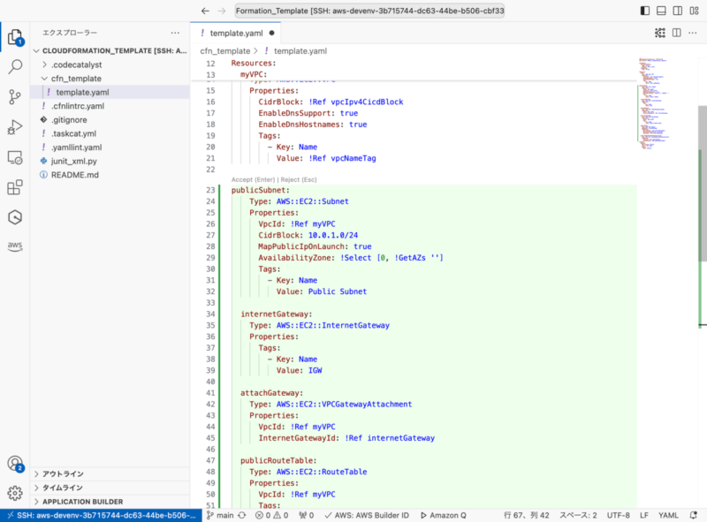Open the Explorer view in activity bar
The image size is (707, 522).
coord(15,37)
